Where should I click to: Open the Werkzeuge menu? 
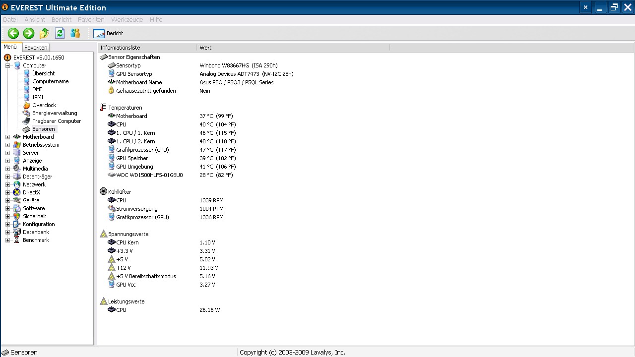(127, 19)
